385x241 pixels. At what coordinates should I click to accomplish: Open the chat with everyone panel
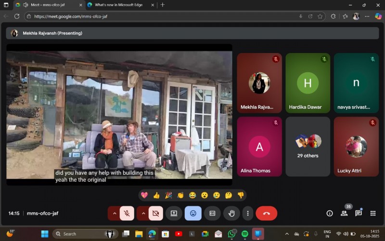pyautogui.click(x=359, y=213)
